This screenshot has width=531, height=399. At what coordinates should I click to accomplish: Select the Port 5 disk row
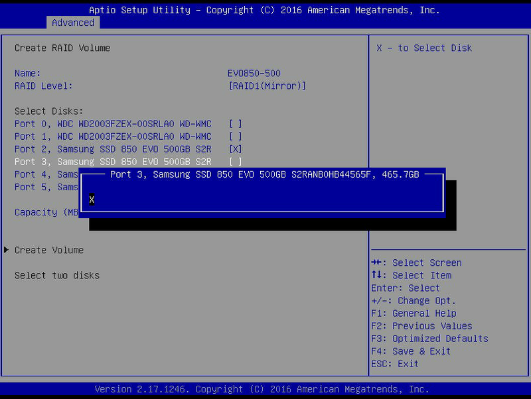46,187
